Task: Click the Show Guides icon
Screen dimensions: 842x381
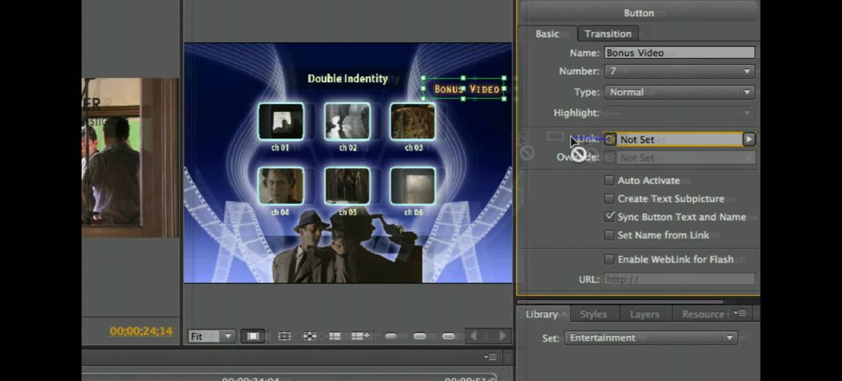Action: point(335,336)
